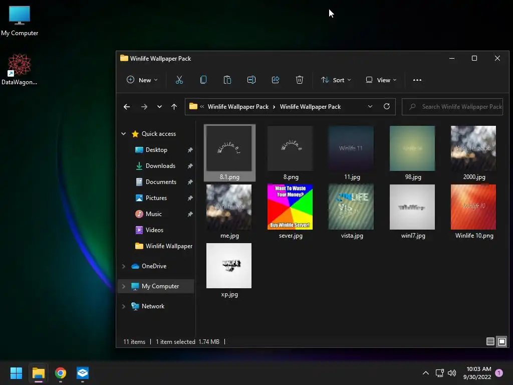Click the Copy icon in toolbar

203,80
